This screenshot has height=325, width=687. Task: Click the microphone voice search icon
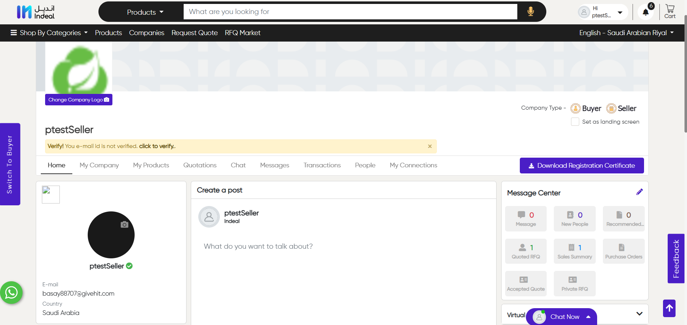point(531,11)
